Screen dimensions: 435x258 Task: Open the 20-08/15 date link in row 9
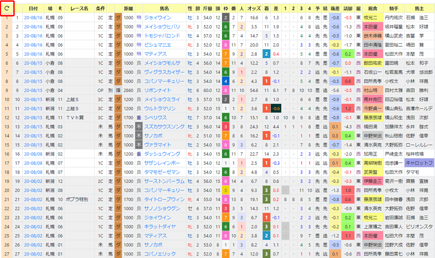33,90
